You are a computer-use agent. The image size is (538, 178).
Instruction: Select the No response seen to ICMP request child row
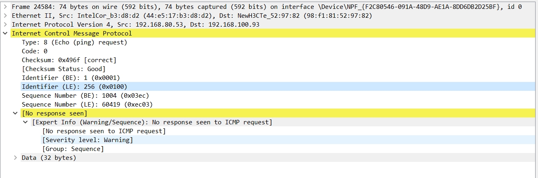pos(104,131)
